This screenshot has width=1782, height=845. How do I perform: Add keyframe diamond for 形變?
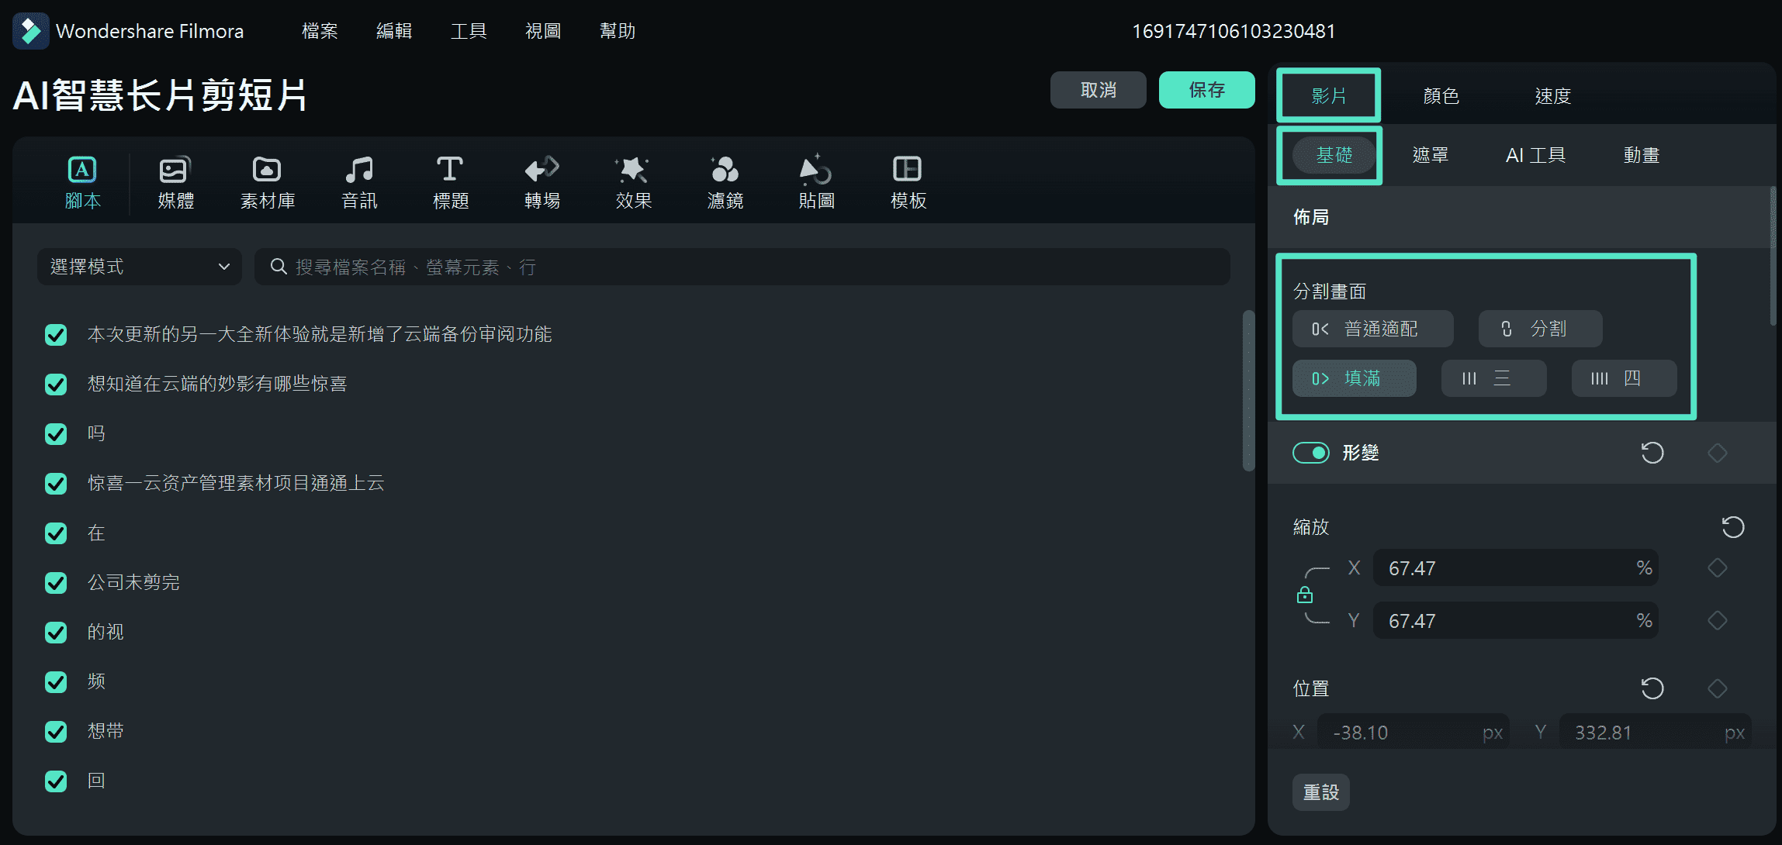point(1718,453)
